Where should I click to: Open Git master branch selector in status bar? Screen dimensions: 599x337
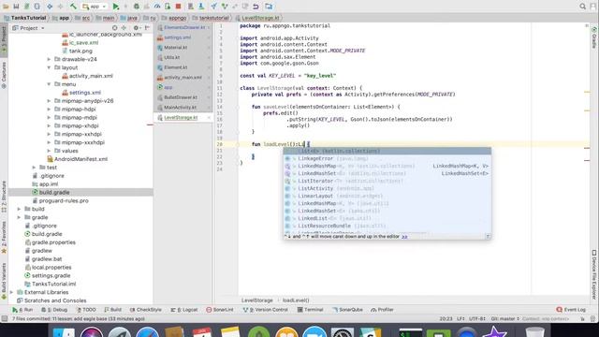coord(505,318)
